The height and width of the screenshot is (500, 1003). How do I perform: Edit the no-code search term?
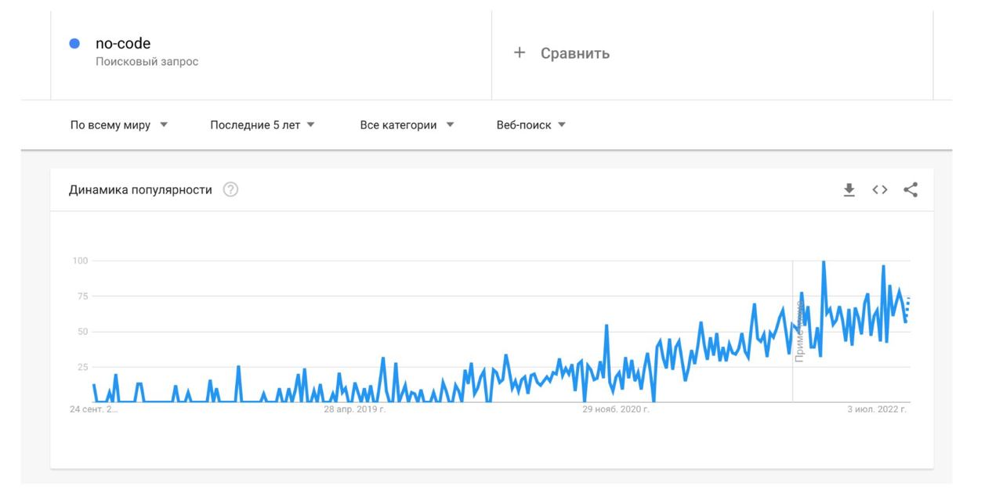point(123,44)
